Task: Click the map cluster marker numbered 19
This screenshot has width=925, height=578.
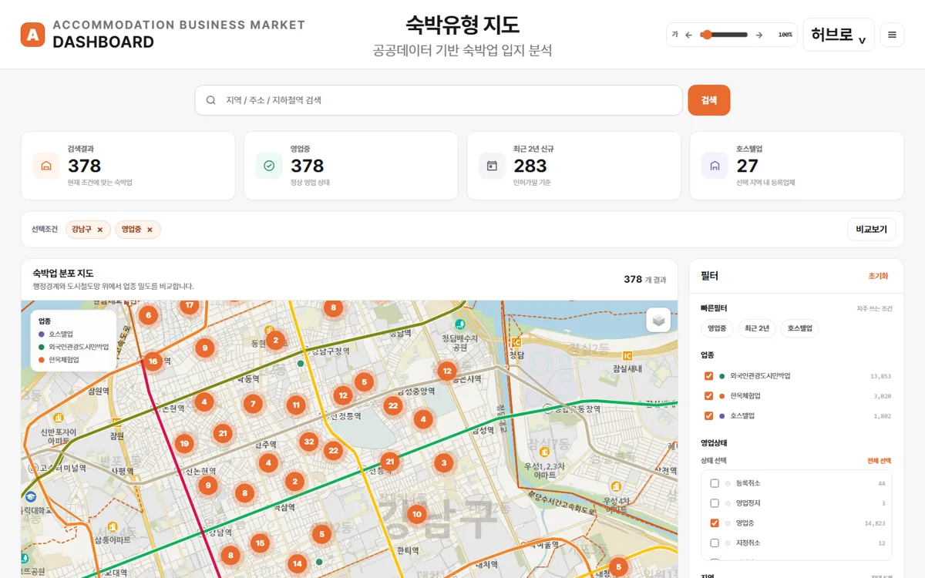Action: click(x=183, y=444)
